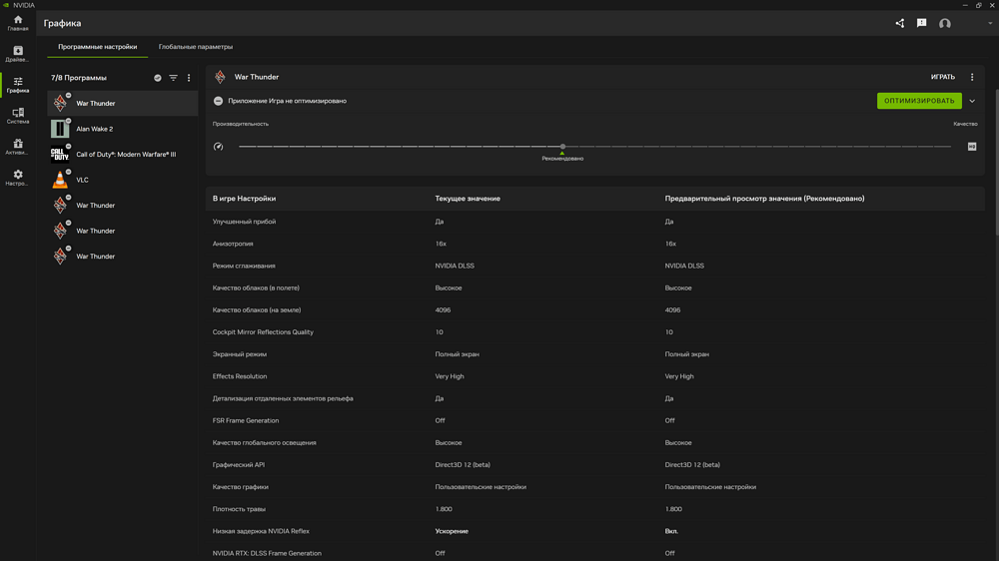Open the Система sidebar section
Viewport: 999px width, 561px height.
click(18, 115)
